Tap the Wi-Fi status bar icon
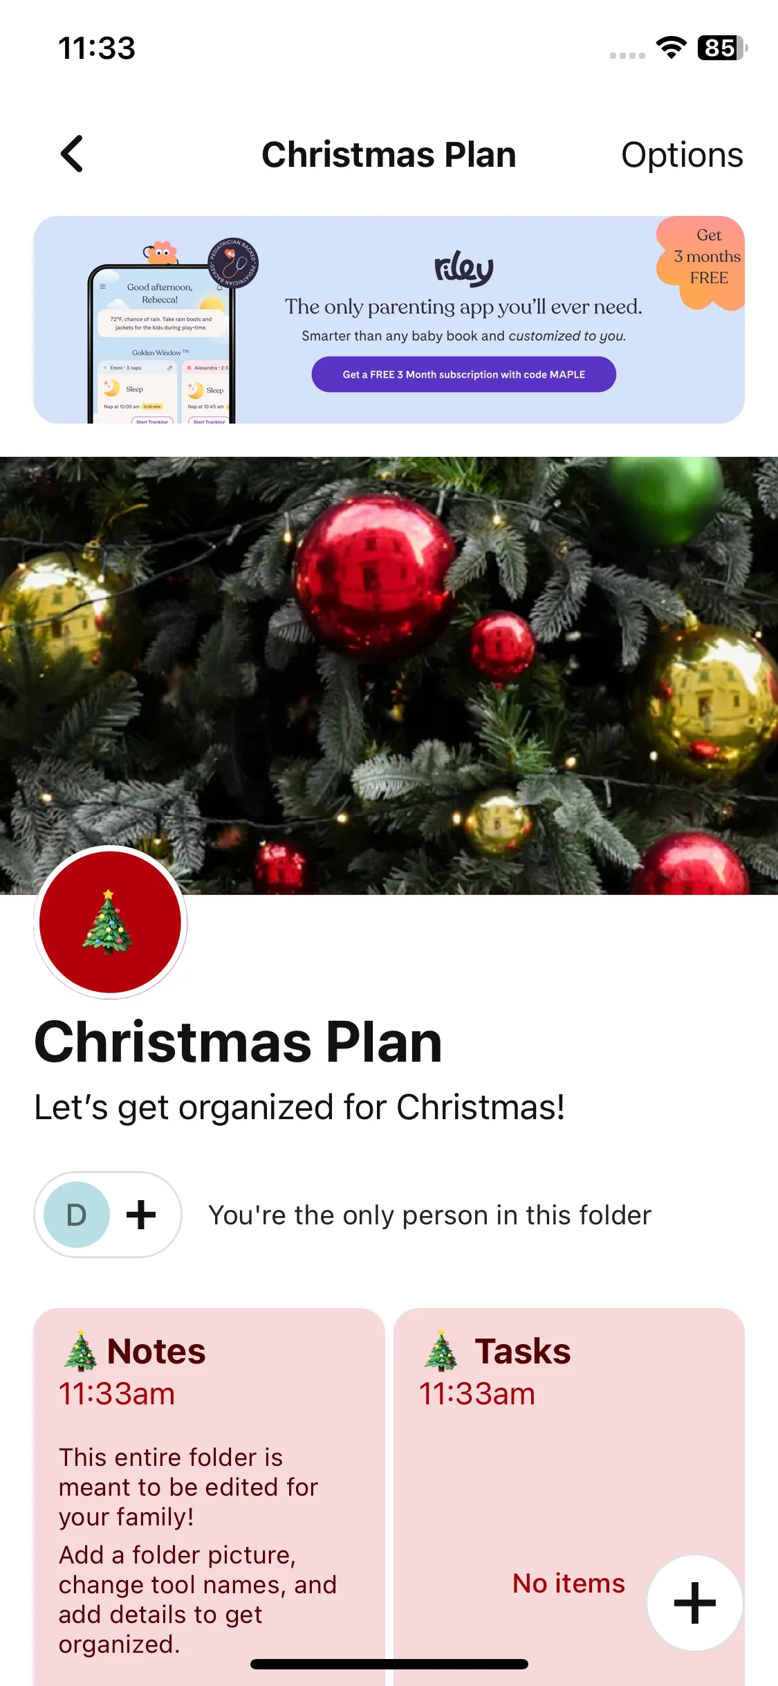The image size is (778, 1686). pos(671,48)
